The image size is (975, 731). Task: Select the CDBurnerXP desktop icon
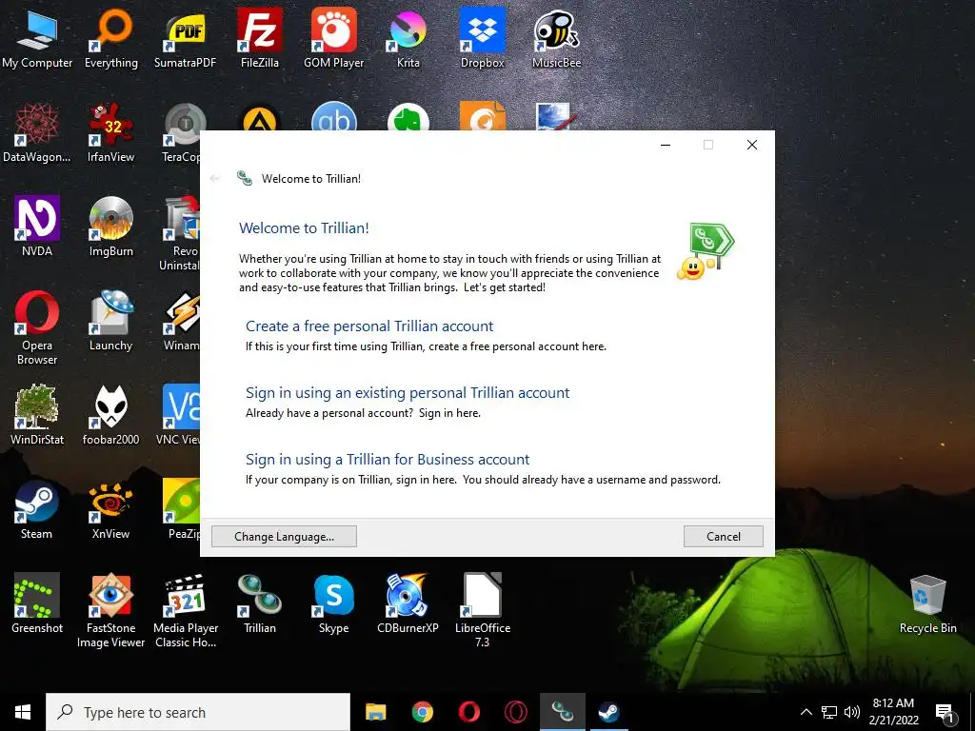click(x=408, y=603)
